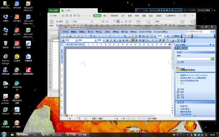This screenshot has width=219, height=137.
Task: Toggle print layout view button in Word
Action: point(67,116)
